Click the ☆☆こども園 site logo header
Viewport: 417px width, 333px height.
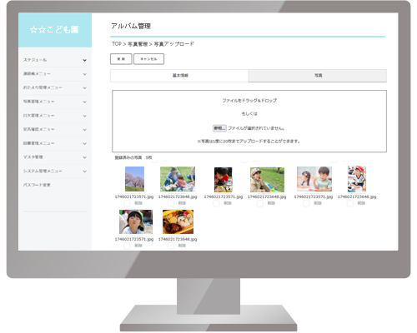coord(55,30)
